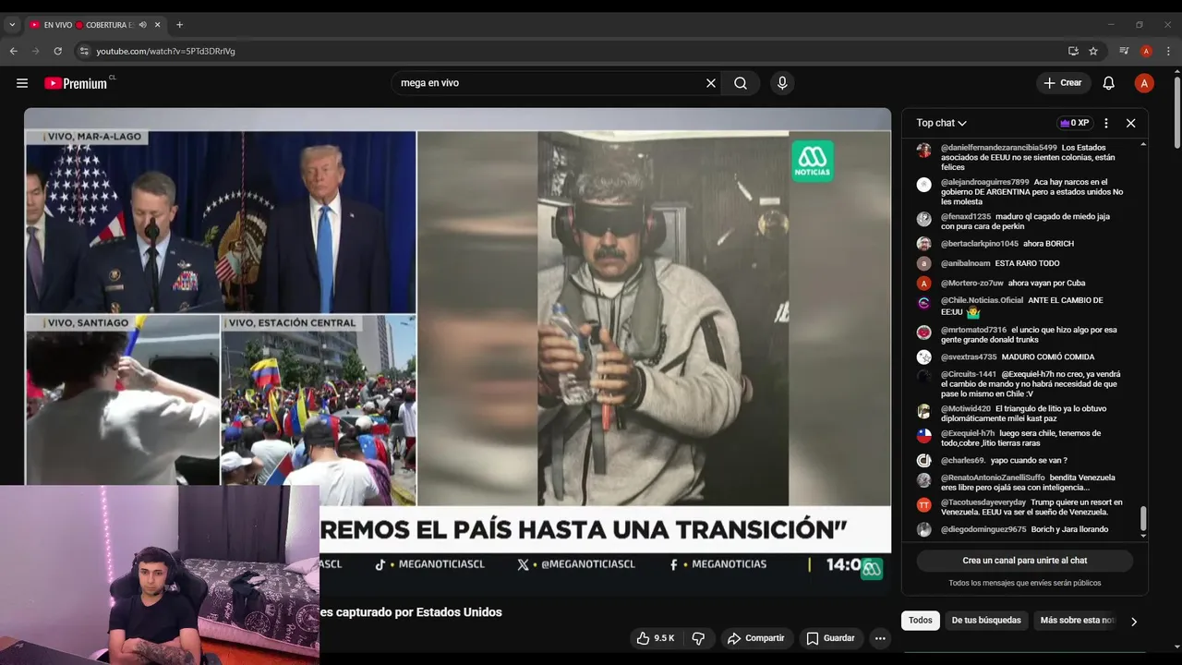Open the Crear menu
Viewport: 1182px width, 665px height.
coord(1063,83)
